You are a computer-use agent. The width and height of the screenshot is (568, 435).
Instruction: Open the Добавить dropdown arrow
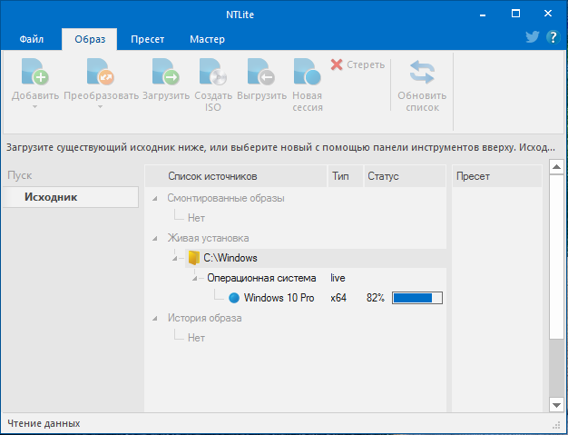point(35,107)
